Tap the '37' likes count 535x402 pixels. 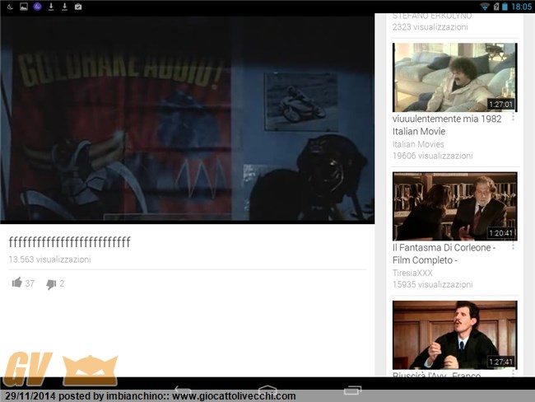point(30,283)
